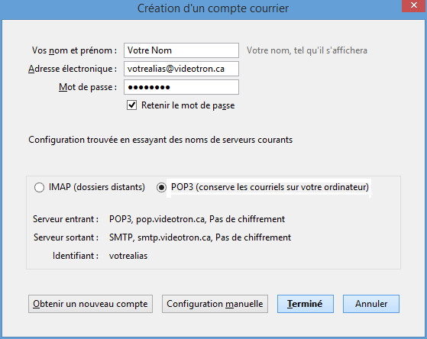Click the Vos nom et prénom label

click(74, 50)
